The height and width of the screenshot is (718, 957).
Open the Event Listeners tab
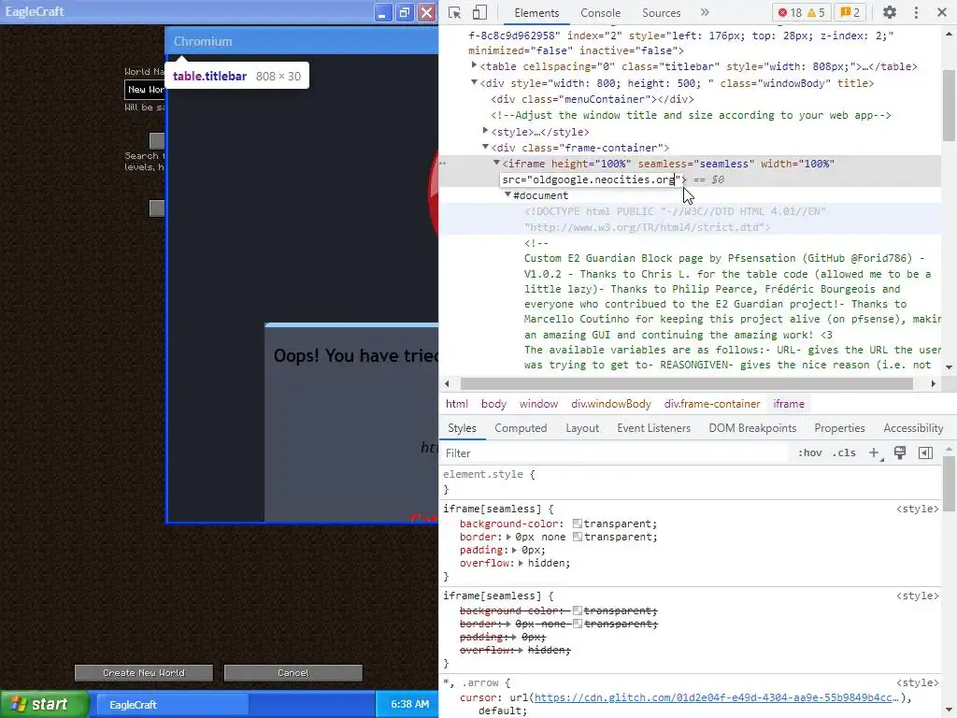[653, 428]
